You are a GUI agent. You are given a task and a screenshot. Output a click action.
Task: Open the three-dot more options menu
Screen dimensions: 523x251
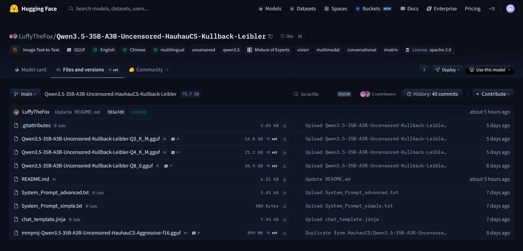[x=424, y=70]
